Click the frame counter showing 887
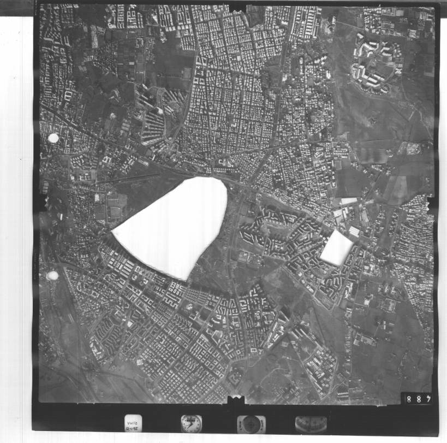The image size is (447, 443). point(416,399)
